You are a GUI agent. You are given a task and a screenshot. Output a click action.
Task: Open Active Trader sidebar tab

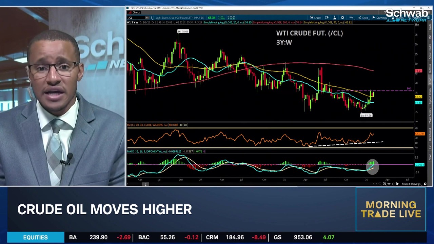(x=430, y=52)
